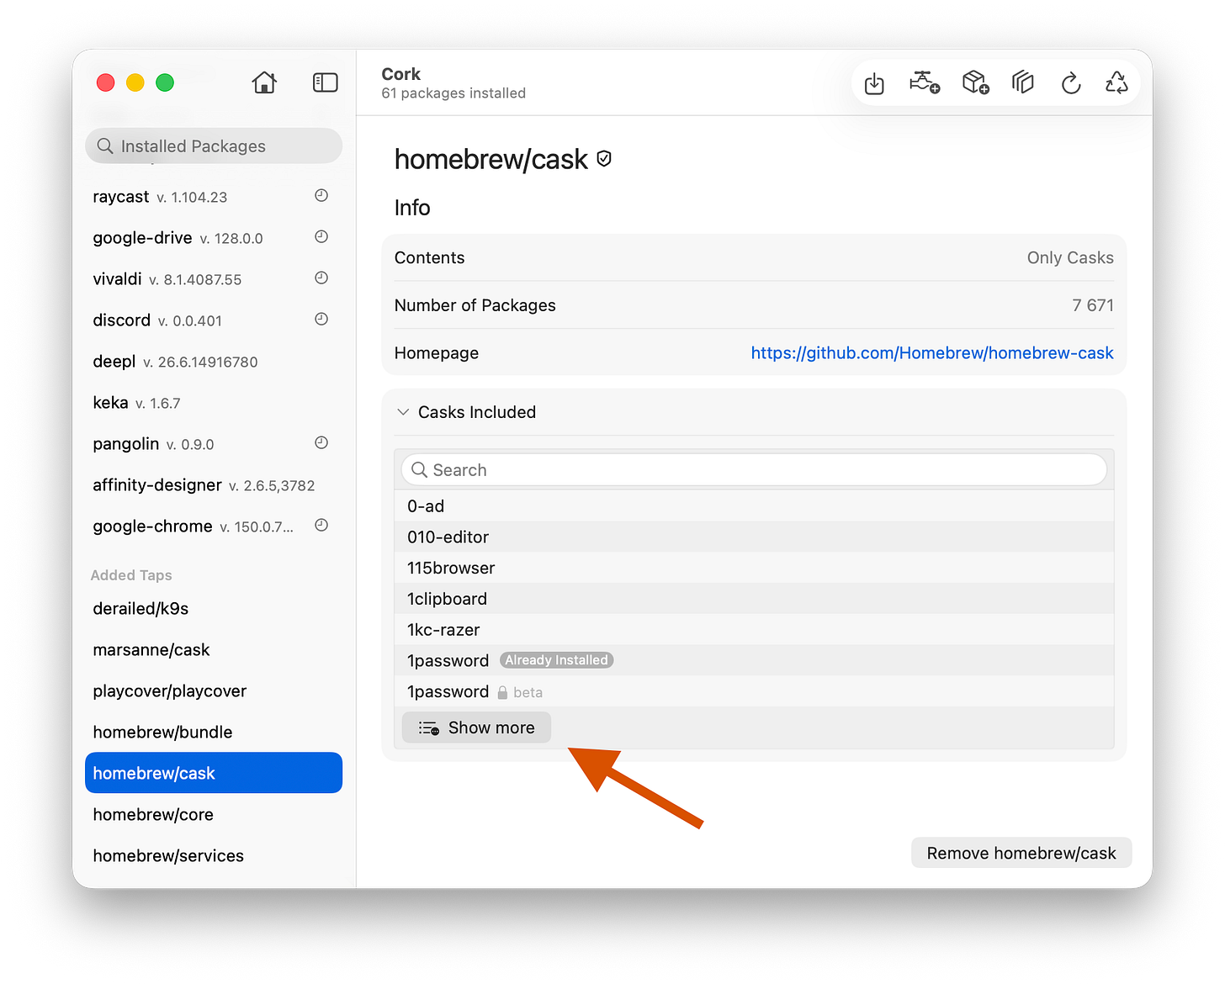Focus the Casks Included search field
The height and width of the screenshot is (984, 1225).
tap(754, 470)
